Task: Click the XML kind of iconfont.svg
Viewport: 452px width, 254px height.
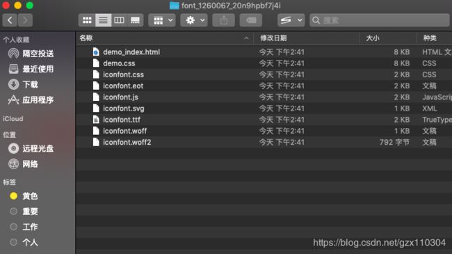Action: coord(430,109)
